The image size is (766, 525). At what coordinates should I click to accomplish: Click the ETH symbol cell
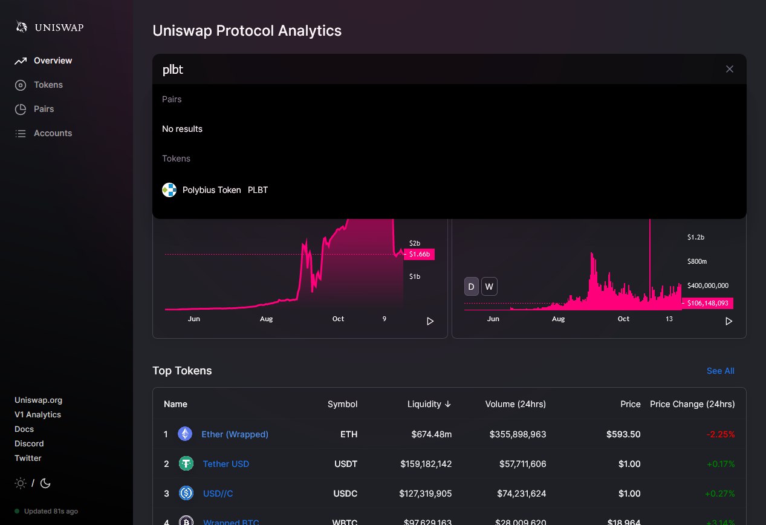click(349, 434)
